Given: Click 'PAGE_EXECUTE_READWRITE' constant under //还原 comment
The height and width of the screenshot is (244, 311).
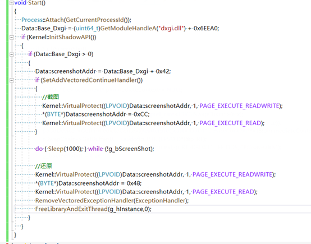Looking at the screenshot, I should [232, 174].
